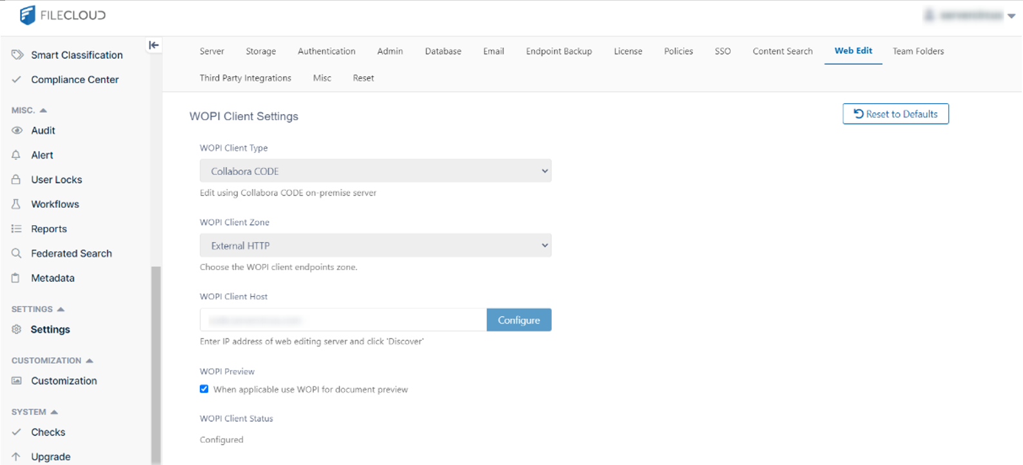
Task: Open Federated Search
Action: pyautogui.click(x=72, y=253)
